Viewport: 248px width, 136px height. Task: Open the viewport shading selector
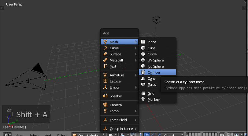point(112,135)
